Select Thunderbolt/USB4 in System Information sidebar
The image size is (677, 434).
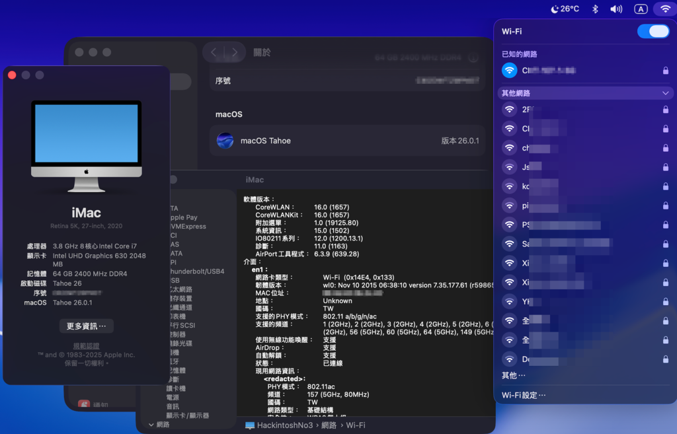click(x=197, y=271)
